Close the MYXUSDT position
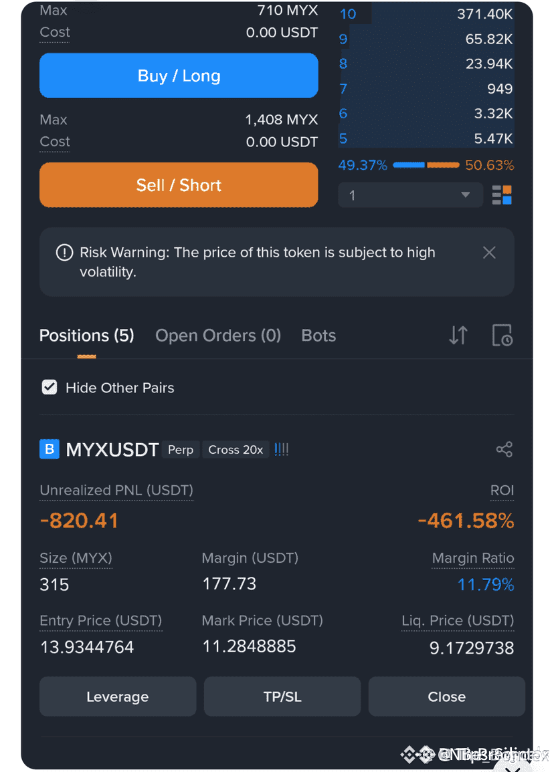 coord(446,696)
